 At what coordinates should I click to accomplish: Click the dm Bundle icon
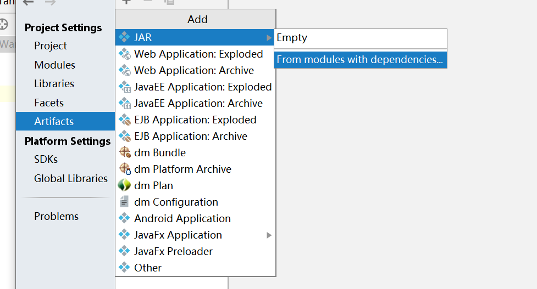pyautogui.click(x=125, y=152)
